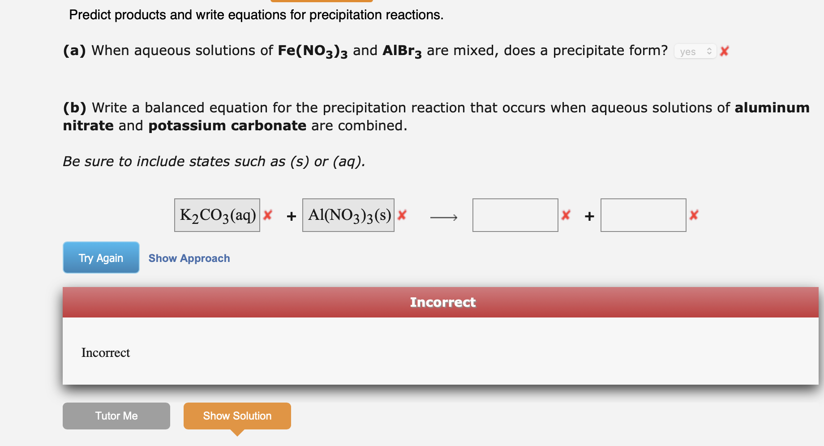Click the first empty product answer box
Viewport: 824px width, 446px height.
pos(515,215)
